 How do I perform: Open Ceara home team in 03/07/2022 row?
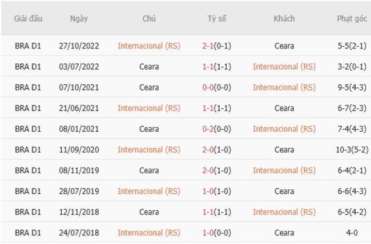click(149, 67)
